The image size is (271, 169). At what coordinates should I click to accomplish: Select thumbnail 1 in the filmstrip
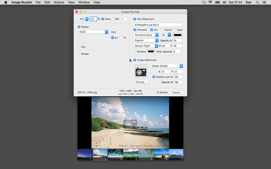pos(85,154)
